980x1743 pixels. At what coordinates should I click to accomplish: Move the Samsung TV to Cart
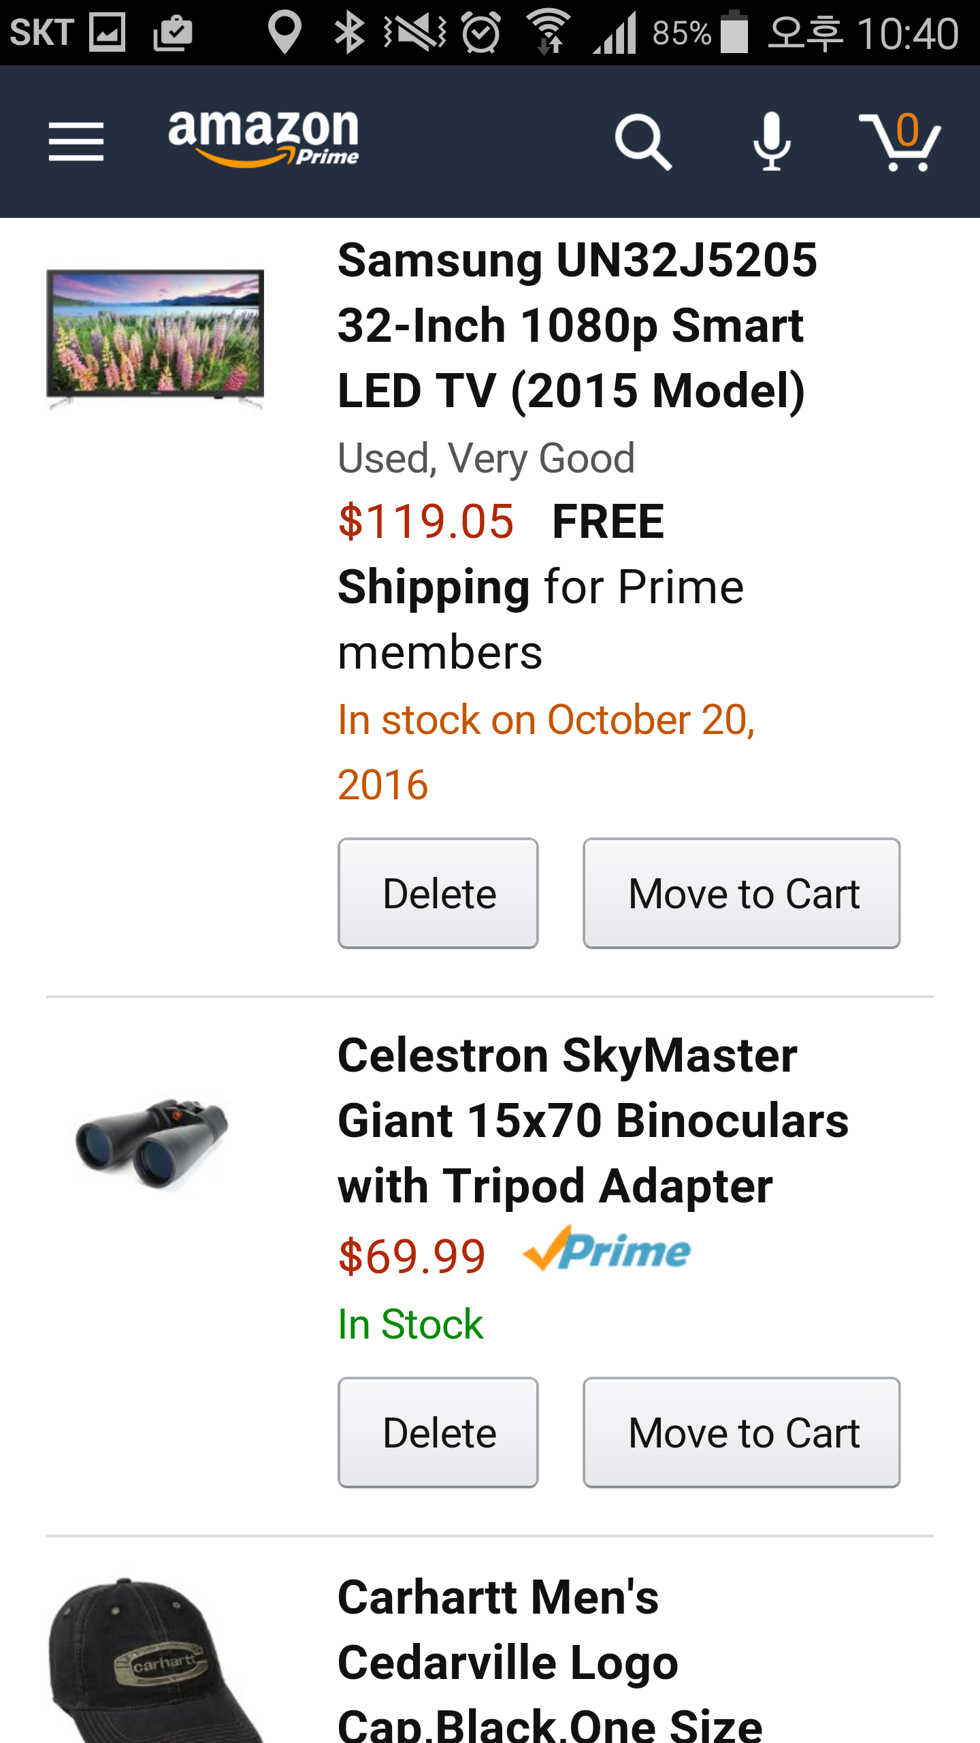[742, 893]
